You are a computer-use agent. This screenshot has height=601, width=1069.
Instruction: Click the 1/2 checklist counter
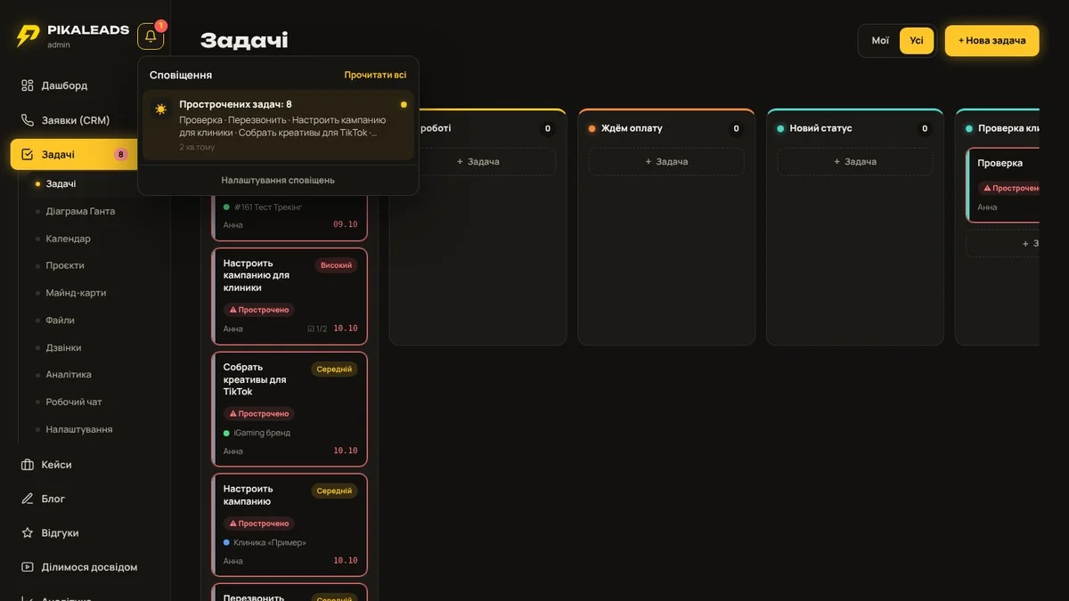click(x=317, y=329)
